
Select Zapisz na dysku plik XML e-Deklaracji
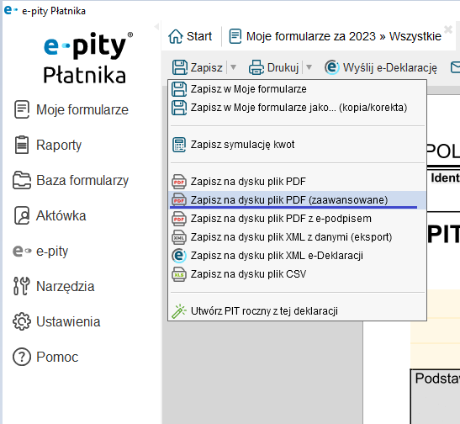point(298,256)
